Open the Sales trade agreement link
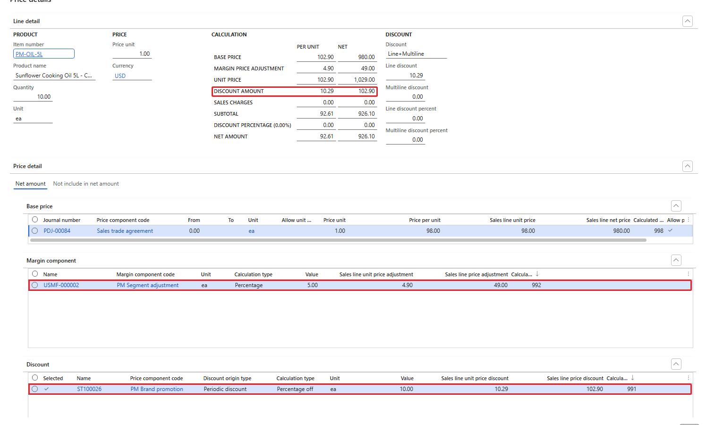This screenshot has width=706, height=425. pos(125,231)
